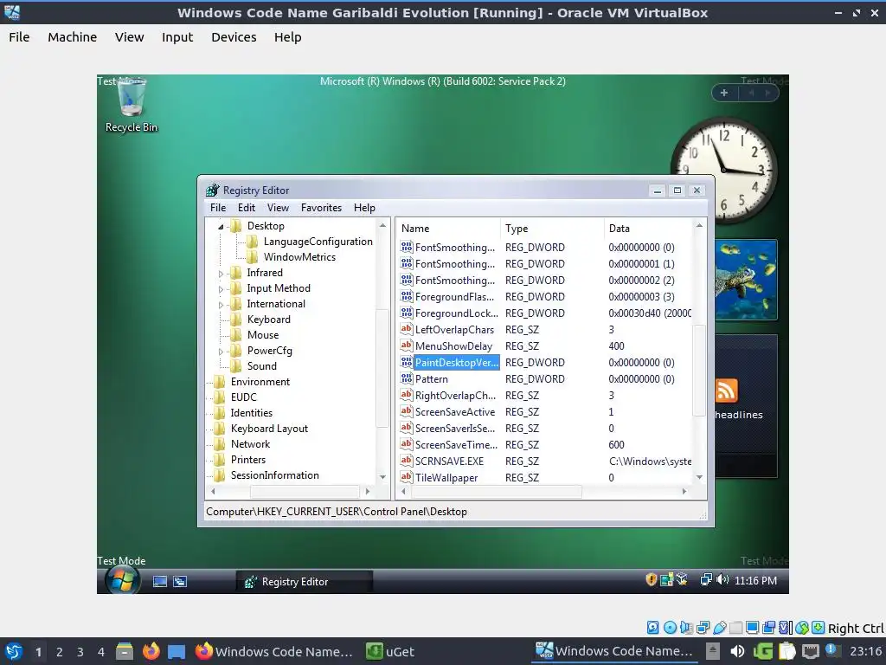Click Registry Editor taskbar button in guest

click(x=304, y=581)
